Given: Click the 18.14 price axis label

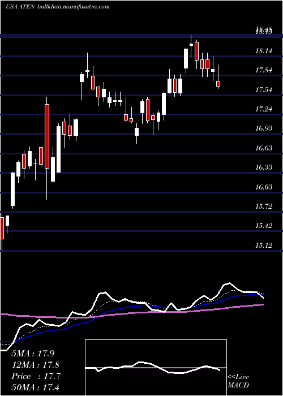Looking at the screenshot, I should [264, 51].
